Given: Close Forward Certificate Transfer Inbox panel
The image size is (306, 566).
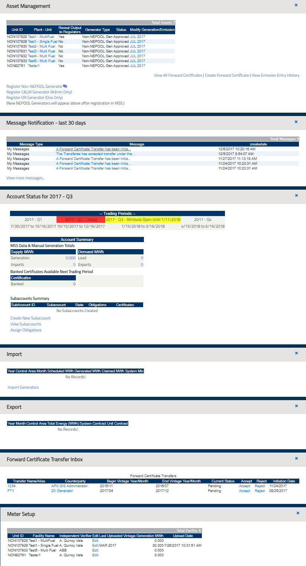Looking at the screenshot, I should click(x=296, y=458).
